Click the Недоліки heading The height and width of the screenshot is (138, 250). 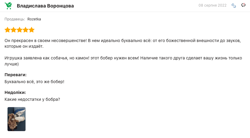coord(15,92)
